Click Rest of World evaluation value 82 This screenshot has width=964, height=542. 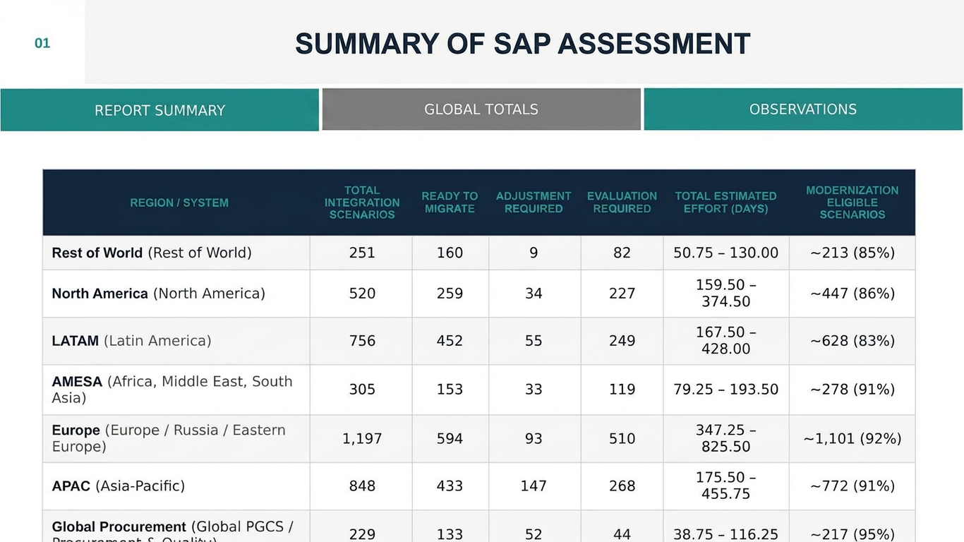click(622, 253)
